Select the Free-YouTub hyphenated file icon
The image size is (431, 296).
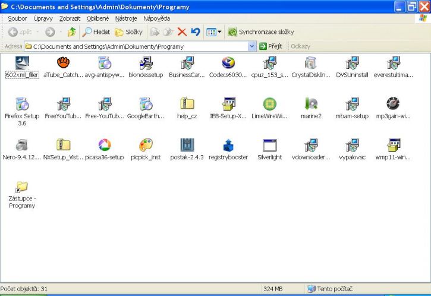tap(105, 104)
